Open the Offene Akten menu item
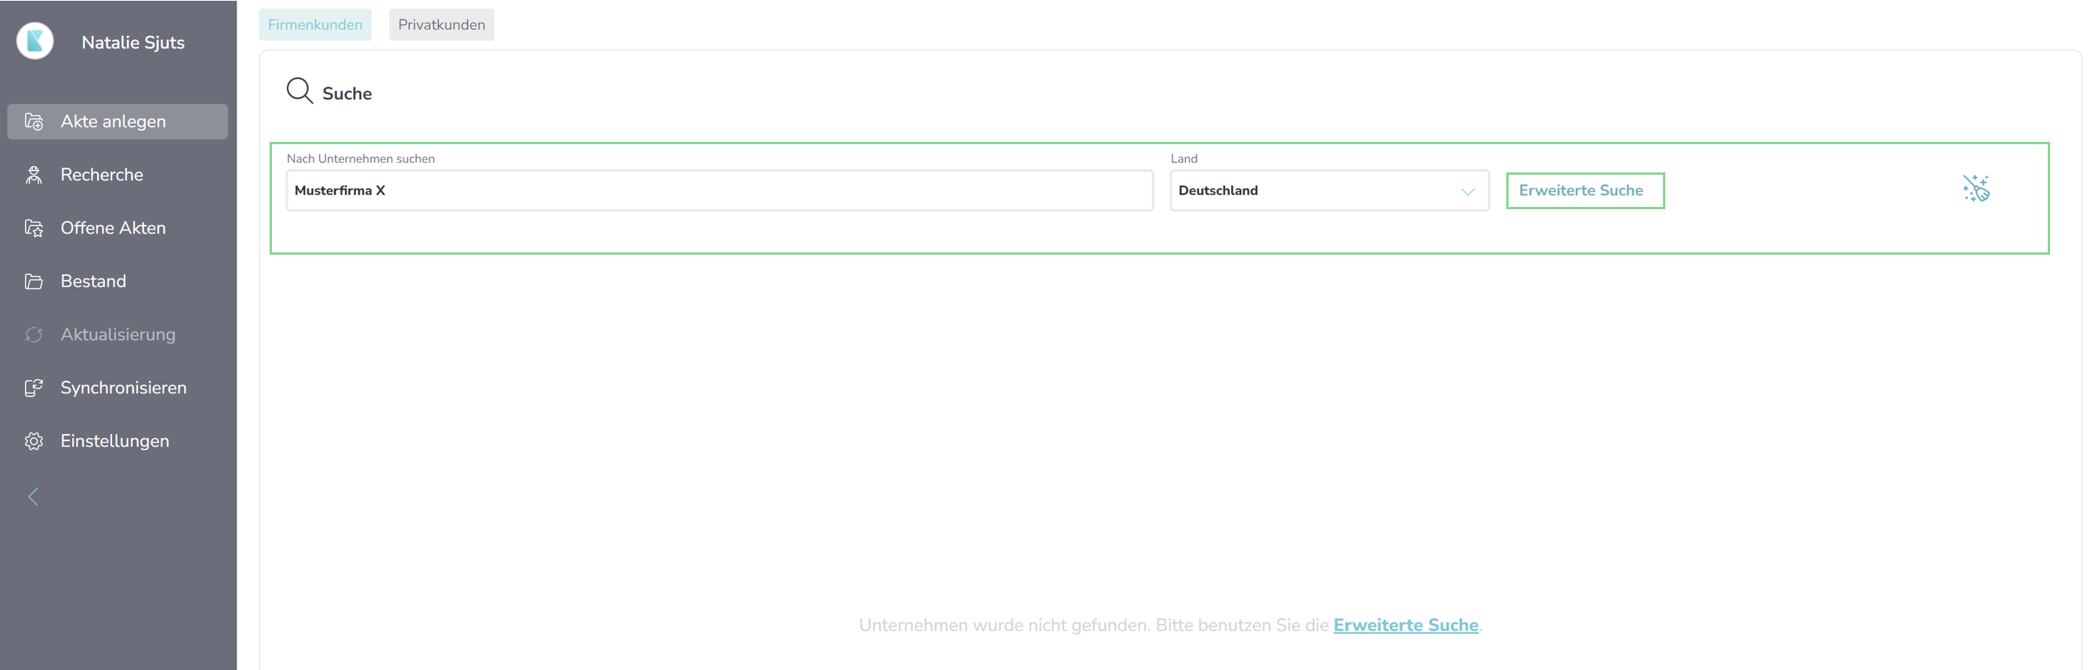Viewport: 2094px width, 670px height. [x=118, y=228]
